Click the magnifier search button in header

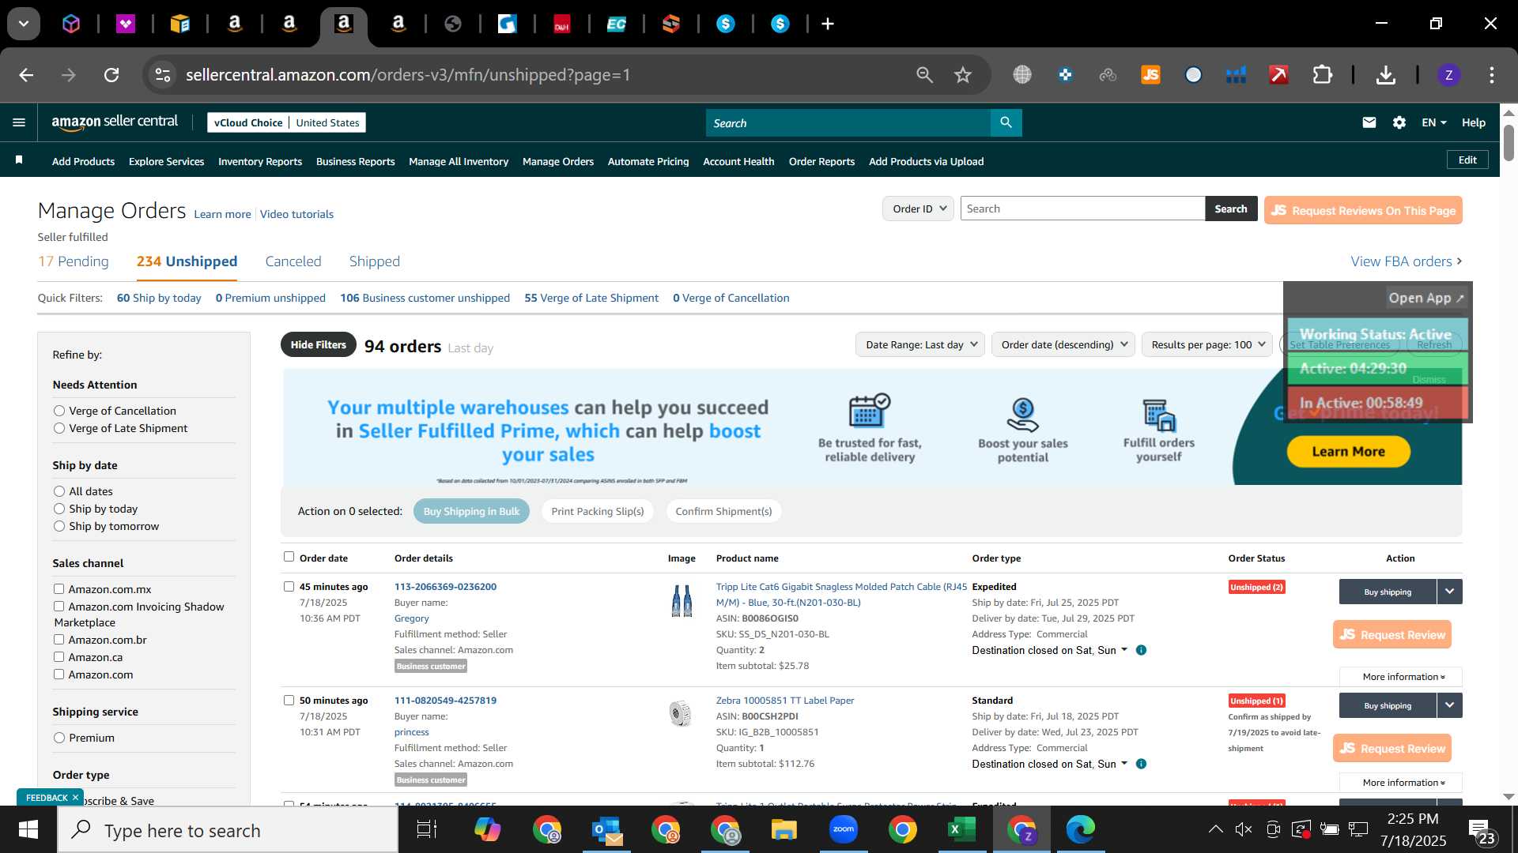tap(1006, 122)
